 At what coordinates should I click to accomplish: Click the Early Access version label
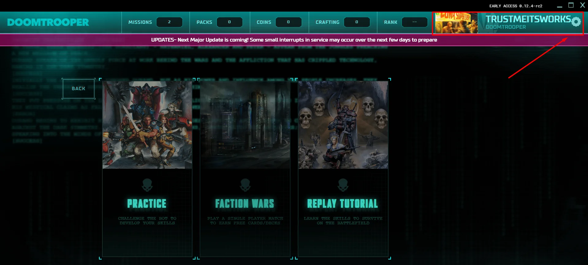pos(516,6)
